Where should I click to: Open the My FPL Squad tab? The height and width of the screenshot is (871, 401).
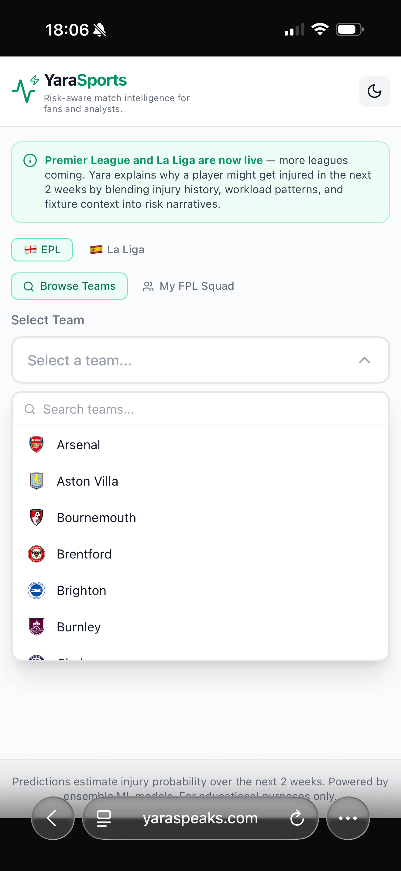(188, 286)
